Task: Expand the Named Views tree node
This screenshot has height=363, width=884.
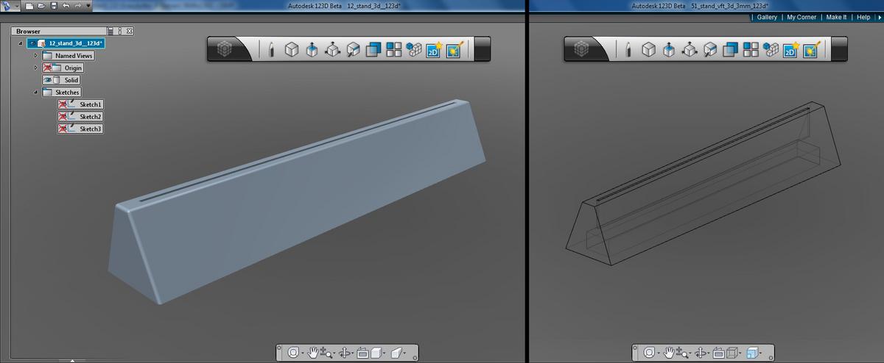Action: [35, 56]
